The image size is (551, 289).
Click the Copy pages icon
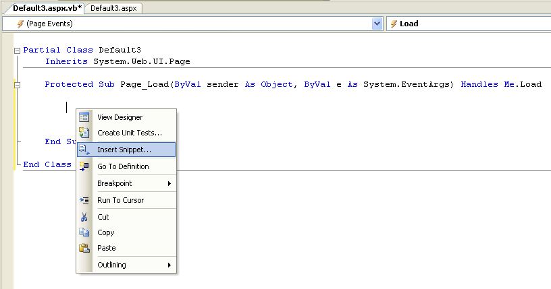coord(84,232)
